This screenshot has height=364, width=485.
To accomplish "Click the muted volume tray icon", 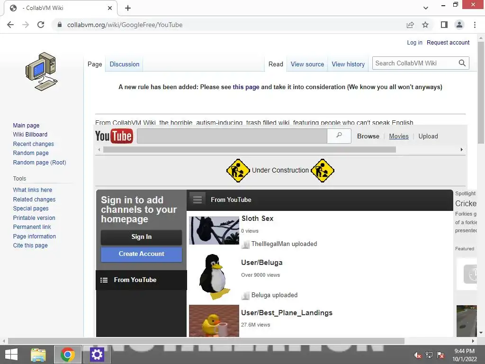I will click(417, 355).
